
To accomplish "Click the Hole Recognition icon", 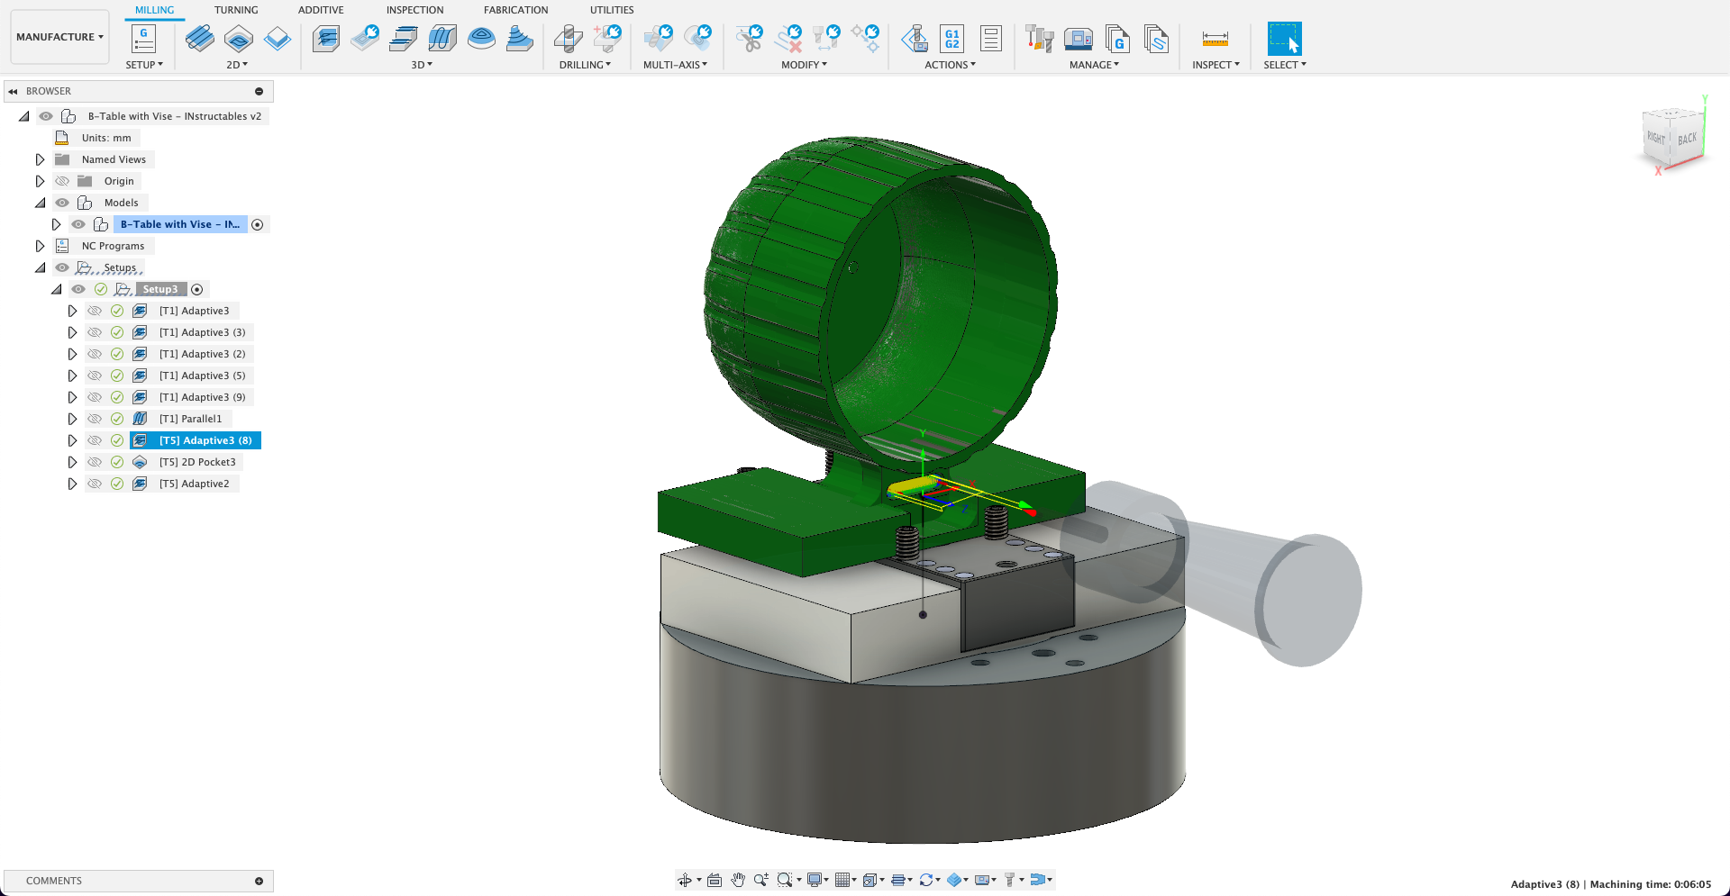I will [x=607, y=39].
